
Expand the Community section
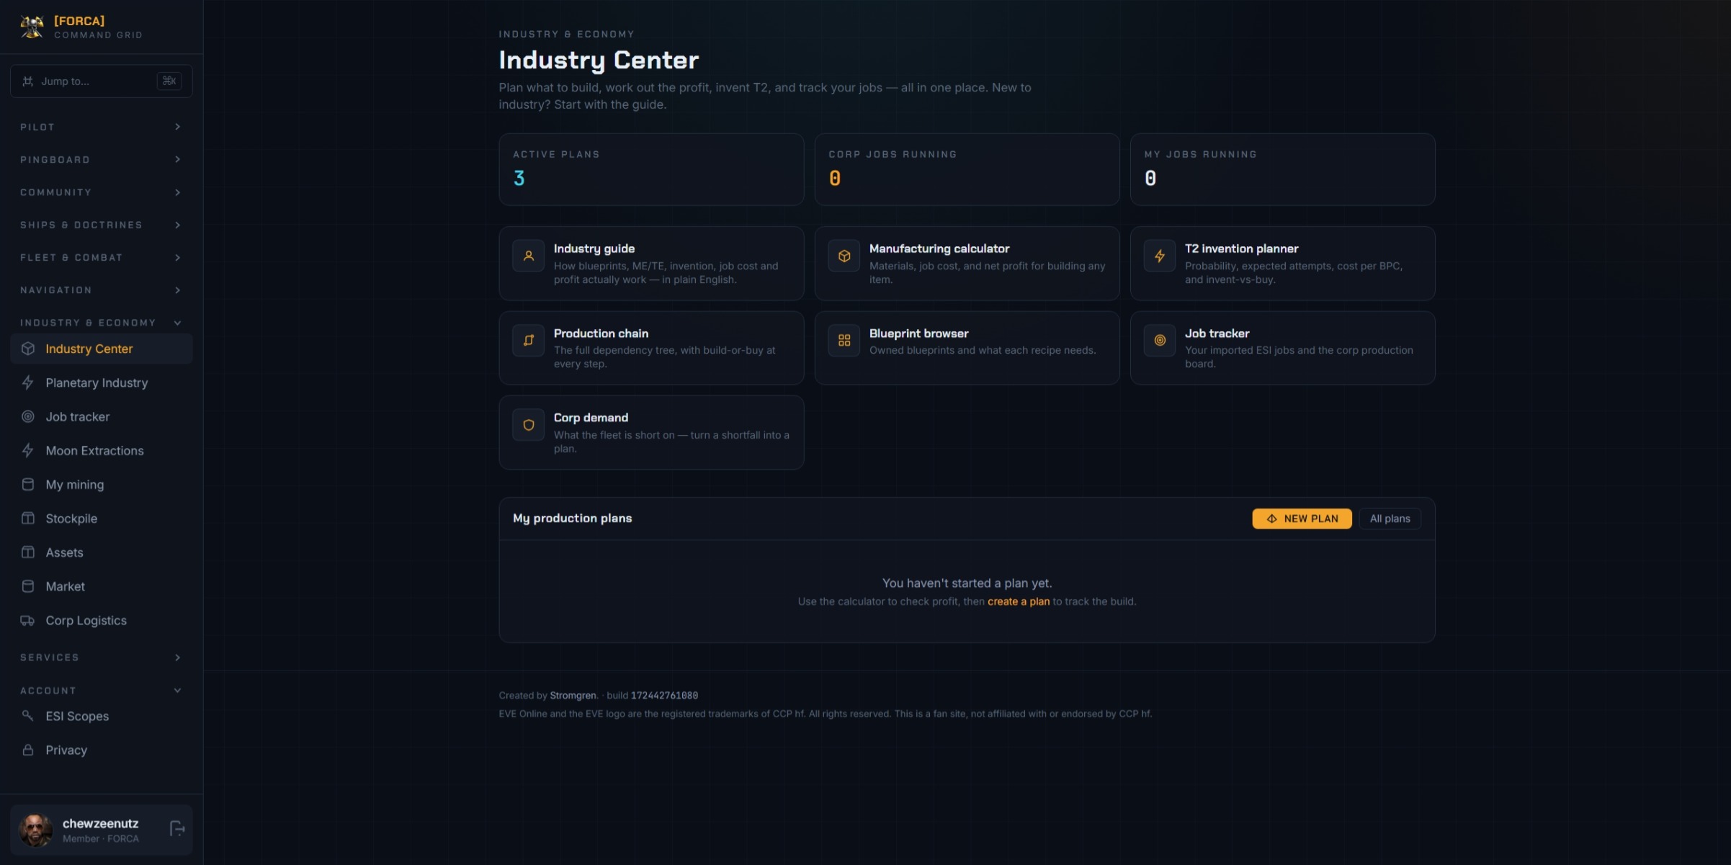tap(101, 192)
